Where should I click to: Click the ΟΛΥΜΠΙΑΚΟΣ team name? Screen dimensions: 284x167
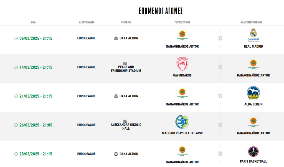click(182, 75)
